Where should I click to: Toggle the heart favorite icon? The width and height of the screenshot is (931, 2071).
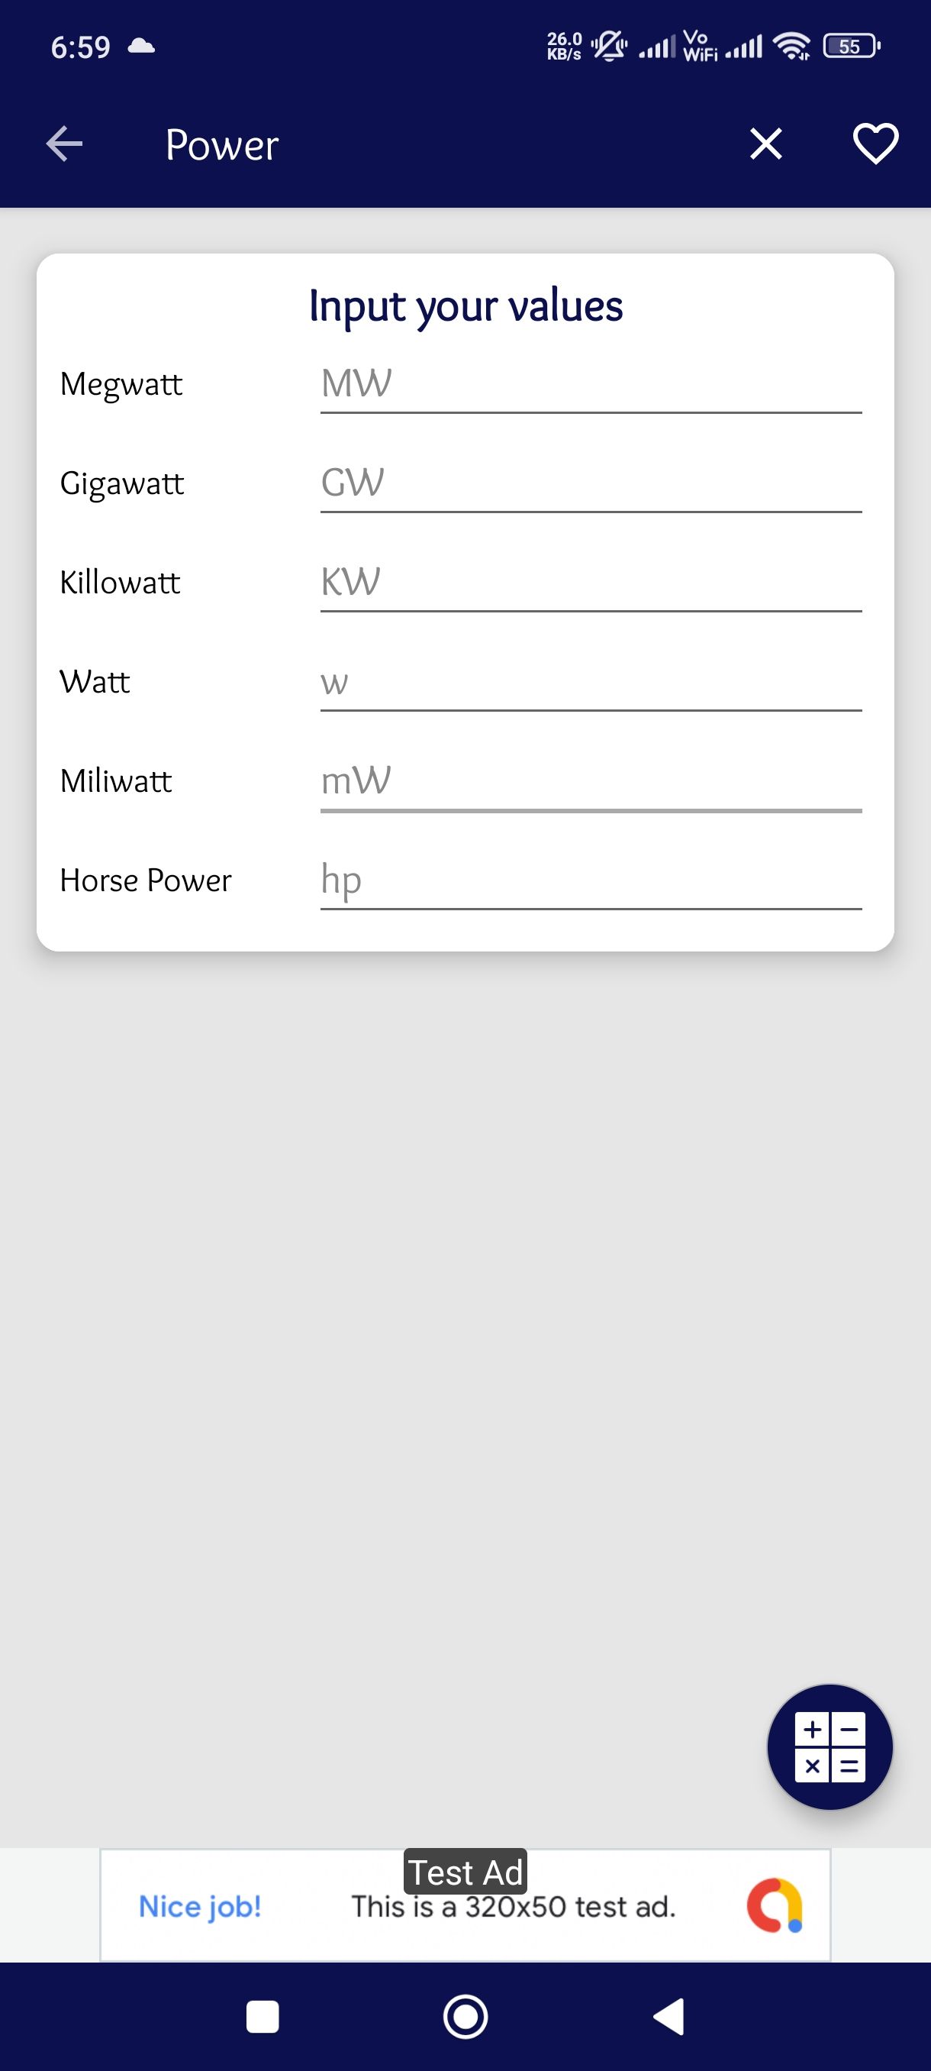tap(875, 145)
